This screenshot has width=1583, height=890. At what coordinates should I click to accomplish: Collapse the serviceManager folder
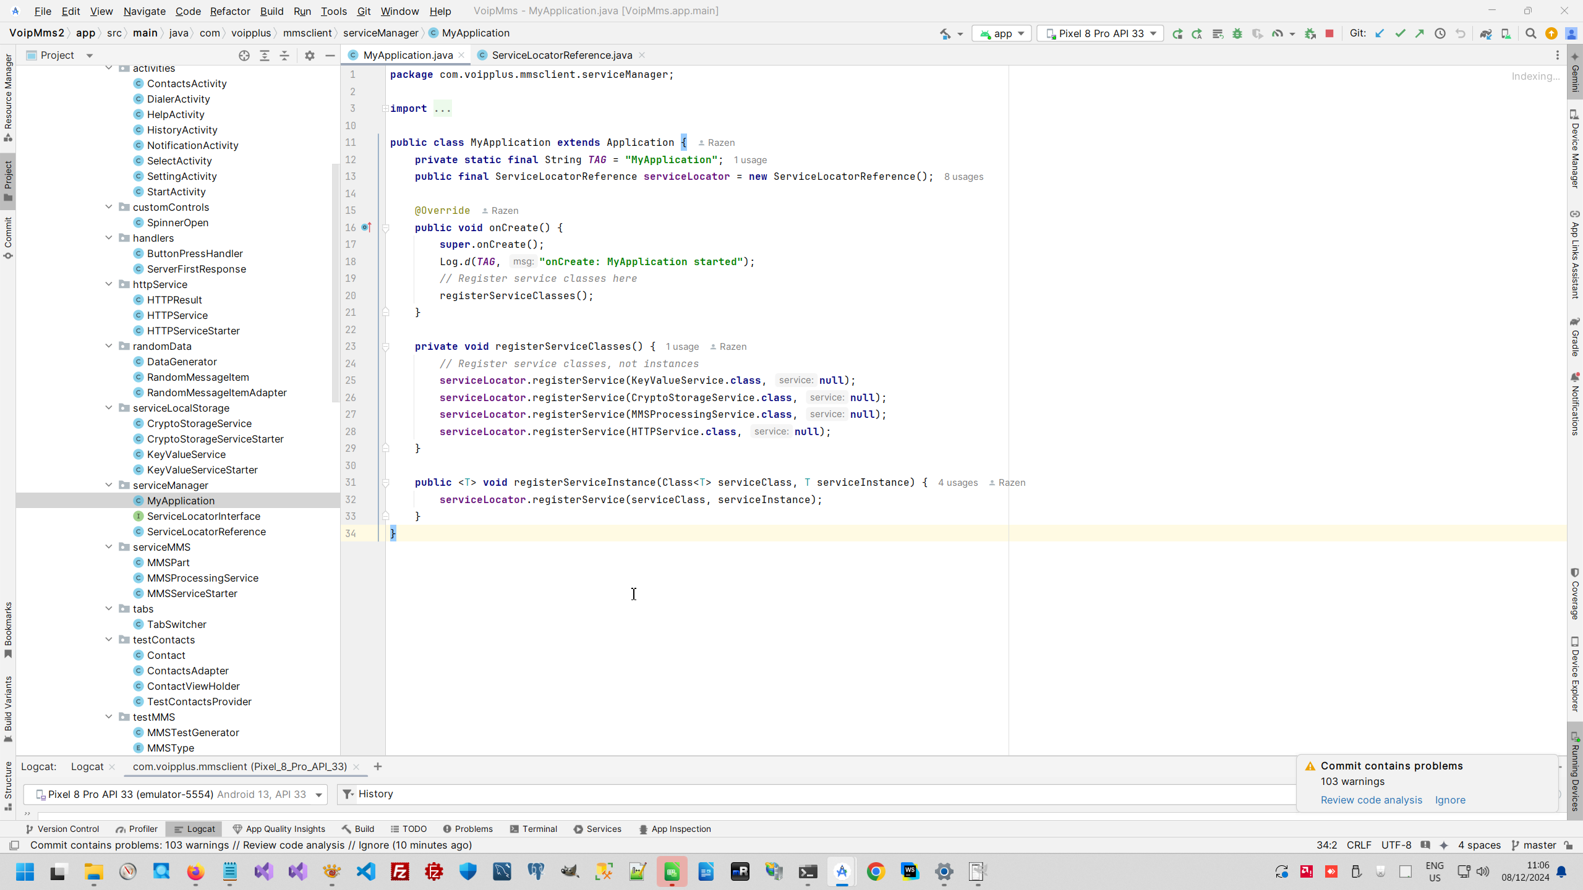109,485
